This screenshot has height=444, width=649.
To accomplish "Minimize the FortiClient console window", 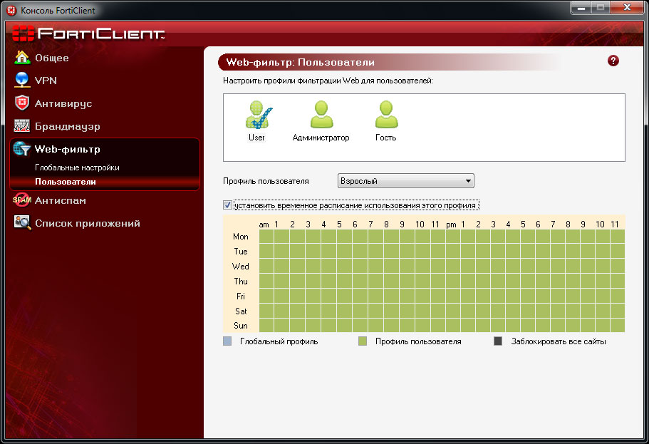I will coord(581,7).
